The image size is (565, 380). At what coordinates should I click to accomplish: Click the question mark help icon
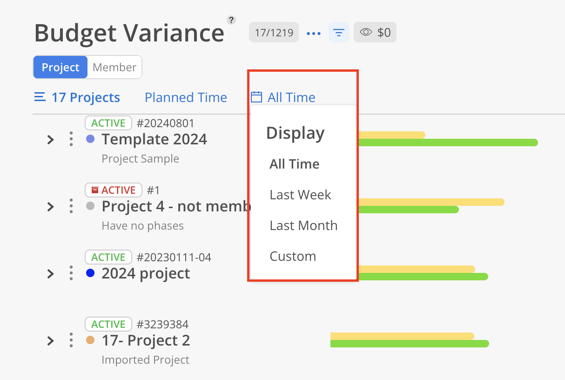pos(231,20)
